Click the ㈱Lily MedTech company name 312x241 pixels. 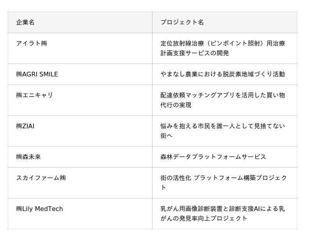(39, 209)
